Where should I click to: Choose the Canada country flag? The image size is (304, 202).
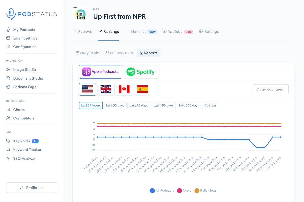[124, 89]
